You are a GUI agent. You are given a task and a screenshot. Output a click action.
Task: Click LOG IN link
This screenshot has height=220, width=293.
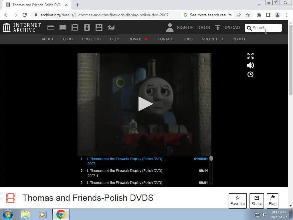coord(203,27)
